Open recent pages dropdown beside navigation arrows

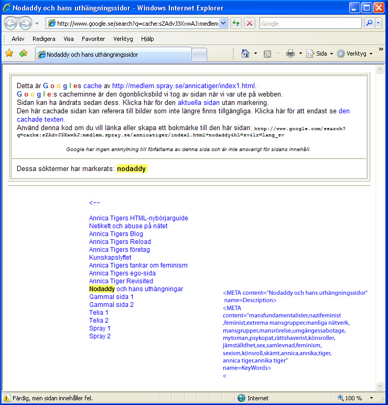37,24
